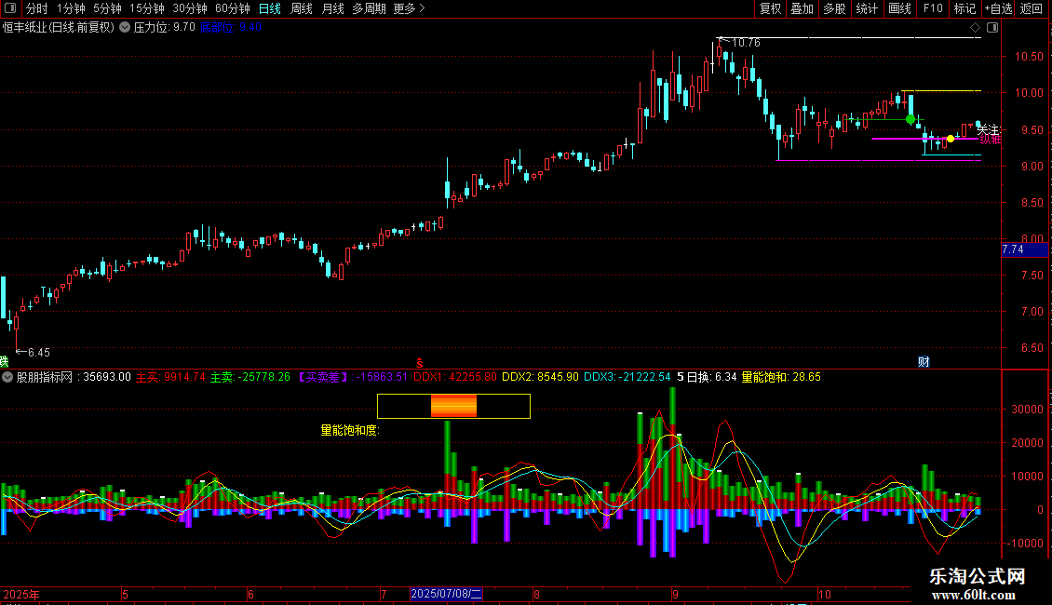Select the 5分钟 period tab
The width and height of the screenshot is (1052, 605).
coord(107,8)
